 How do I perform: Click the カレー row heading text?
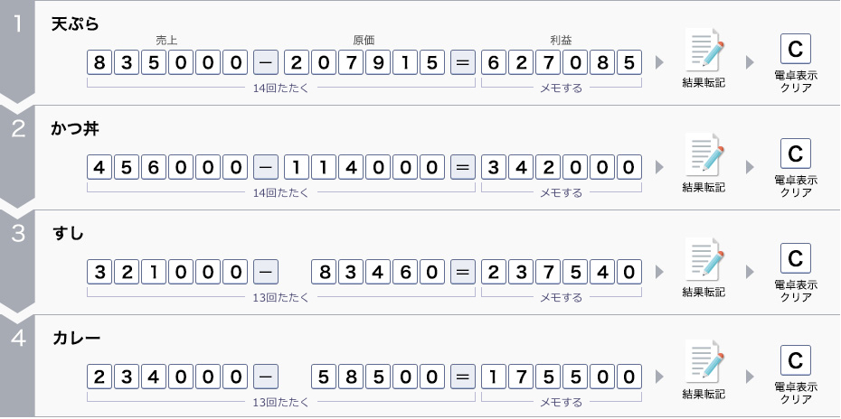click(75, 339)
